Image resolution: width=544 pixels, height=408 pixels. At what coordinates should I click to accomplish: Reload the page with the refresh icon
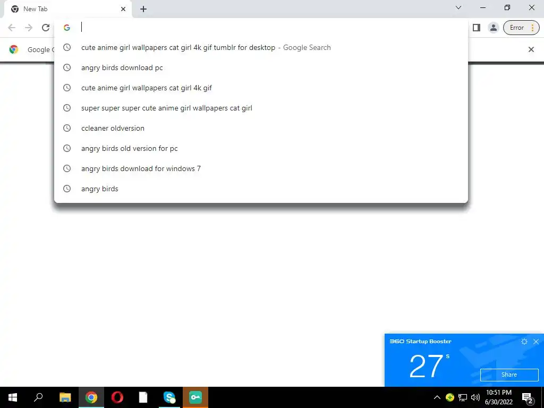tap(46, 28)
